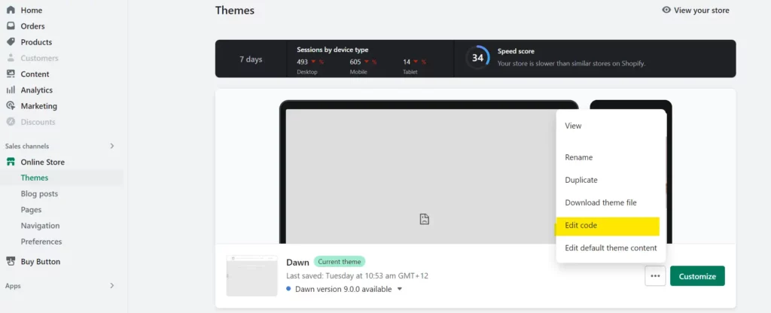
Task: Click the green Customize button
Action: (697, 276)
